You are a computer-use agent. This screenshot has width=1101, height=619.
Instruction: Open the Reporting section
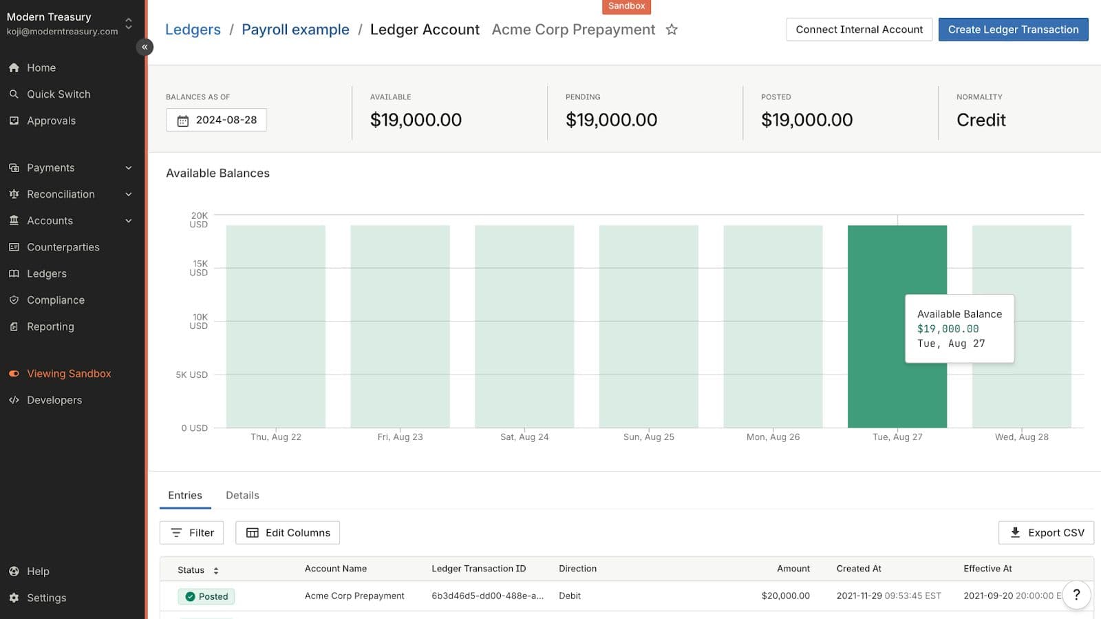pos(50,326)
